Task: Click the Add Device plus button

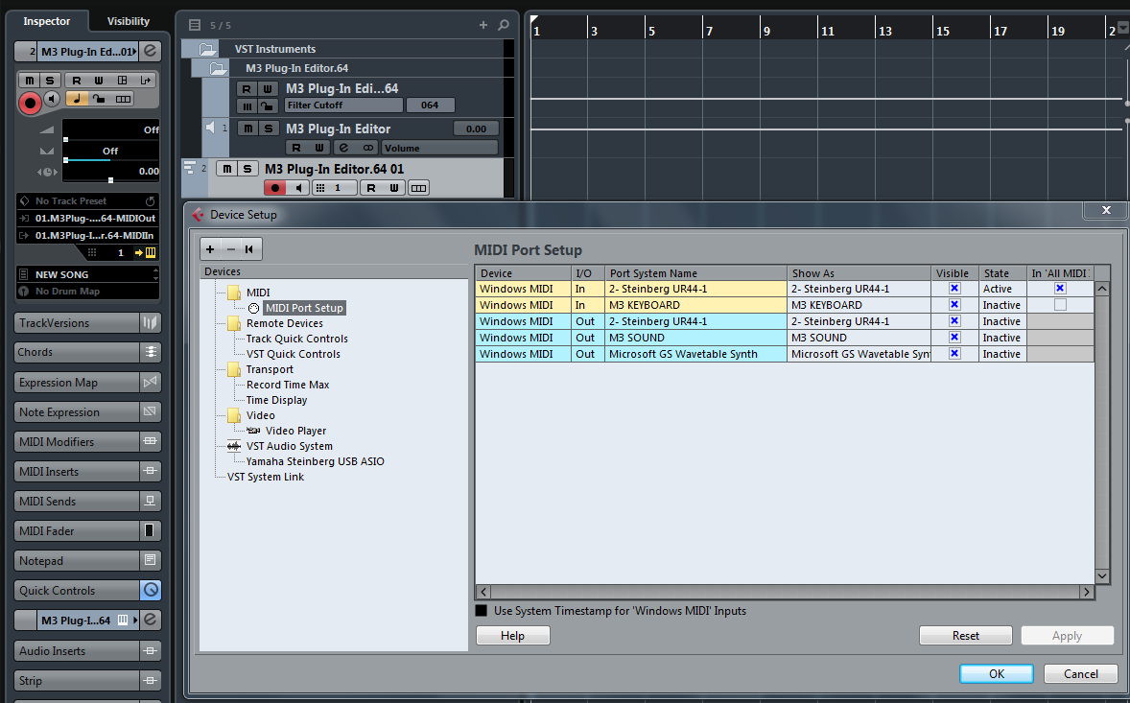Action: [x=210, y=249]
